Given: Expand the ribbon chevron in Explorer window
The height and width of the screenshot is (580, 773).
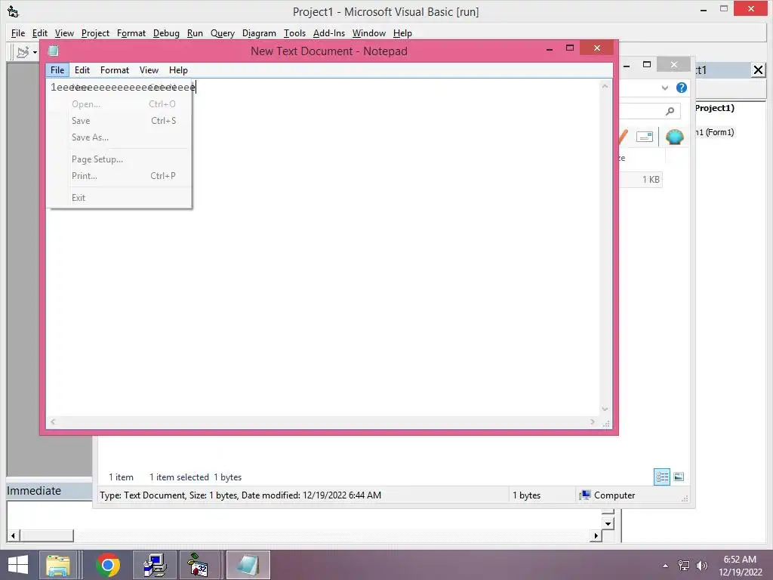Looking at the screenshot, I should coord(664,88).
